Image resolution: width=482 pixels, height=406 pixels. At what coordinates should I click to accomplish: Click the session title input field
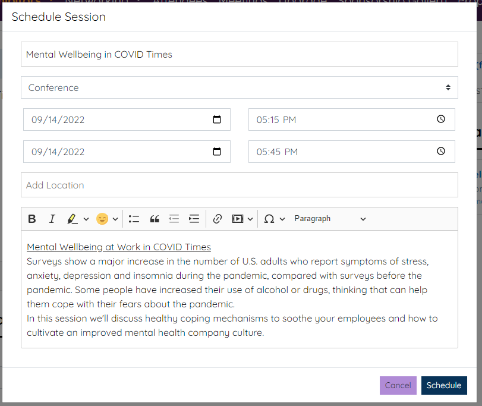point(239,54)
